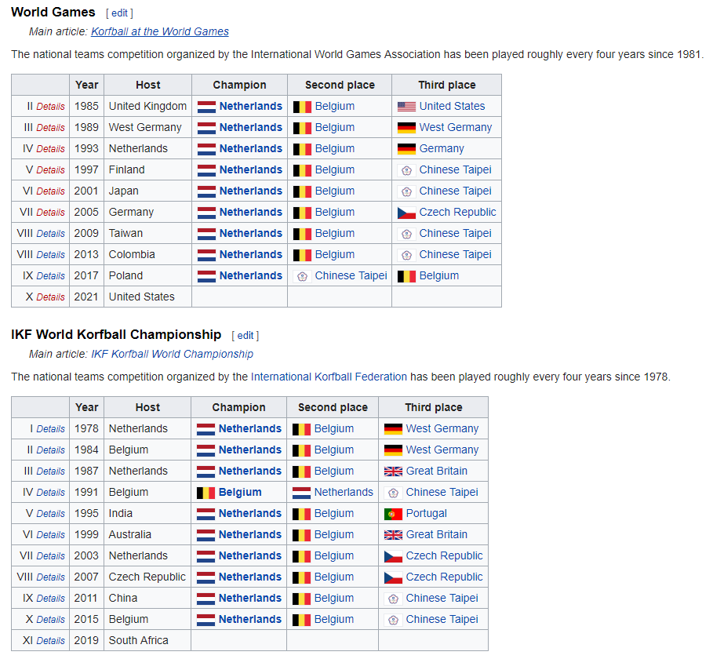713x659 pixels.
Task: Click Netherlands flag in 1991 second place cell
Action: point(301,493)
